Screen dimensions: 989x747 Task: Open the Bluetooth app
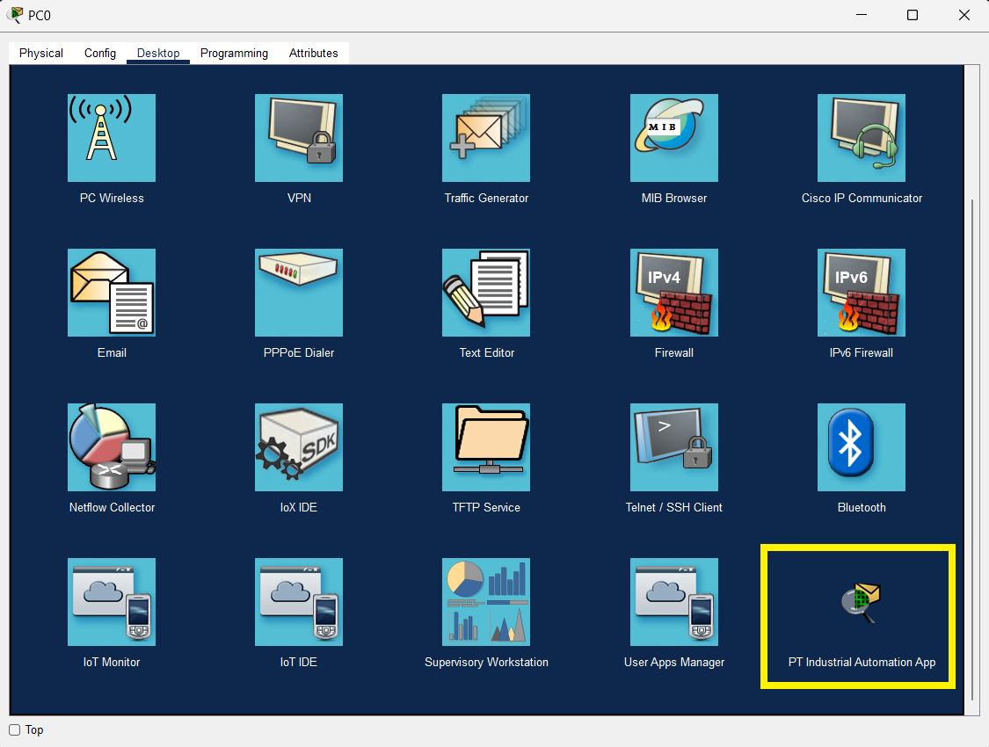[862, 447]
